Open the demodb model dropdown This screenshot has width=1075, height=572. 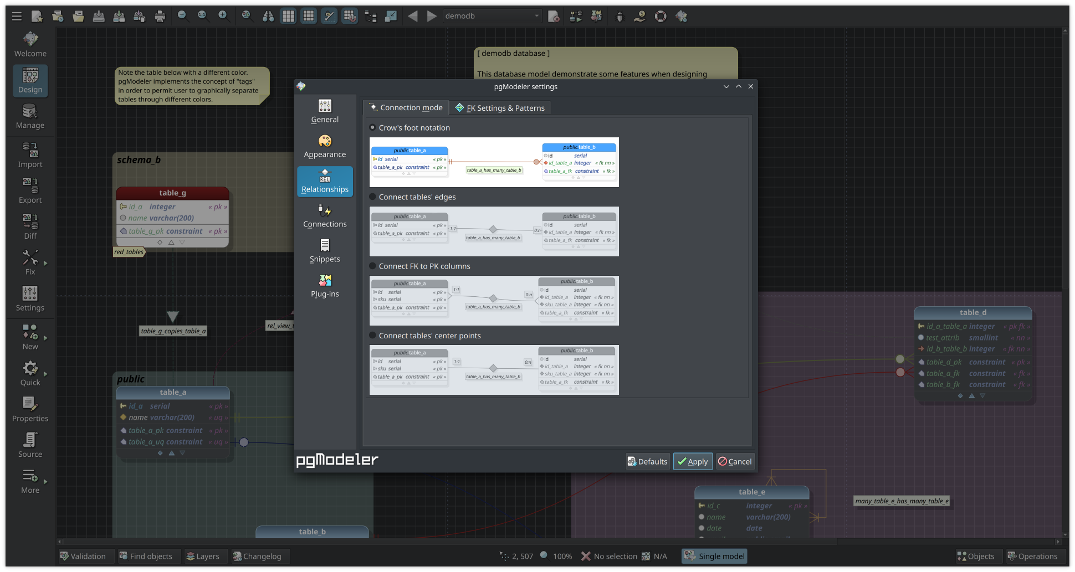(x=492, y=16)
